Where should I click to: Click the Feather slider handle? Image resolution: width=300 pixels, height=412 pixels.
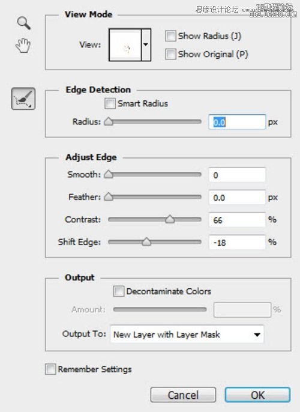coord(109,197)
